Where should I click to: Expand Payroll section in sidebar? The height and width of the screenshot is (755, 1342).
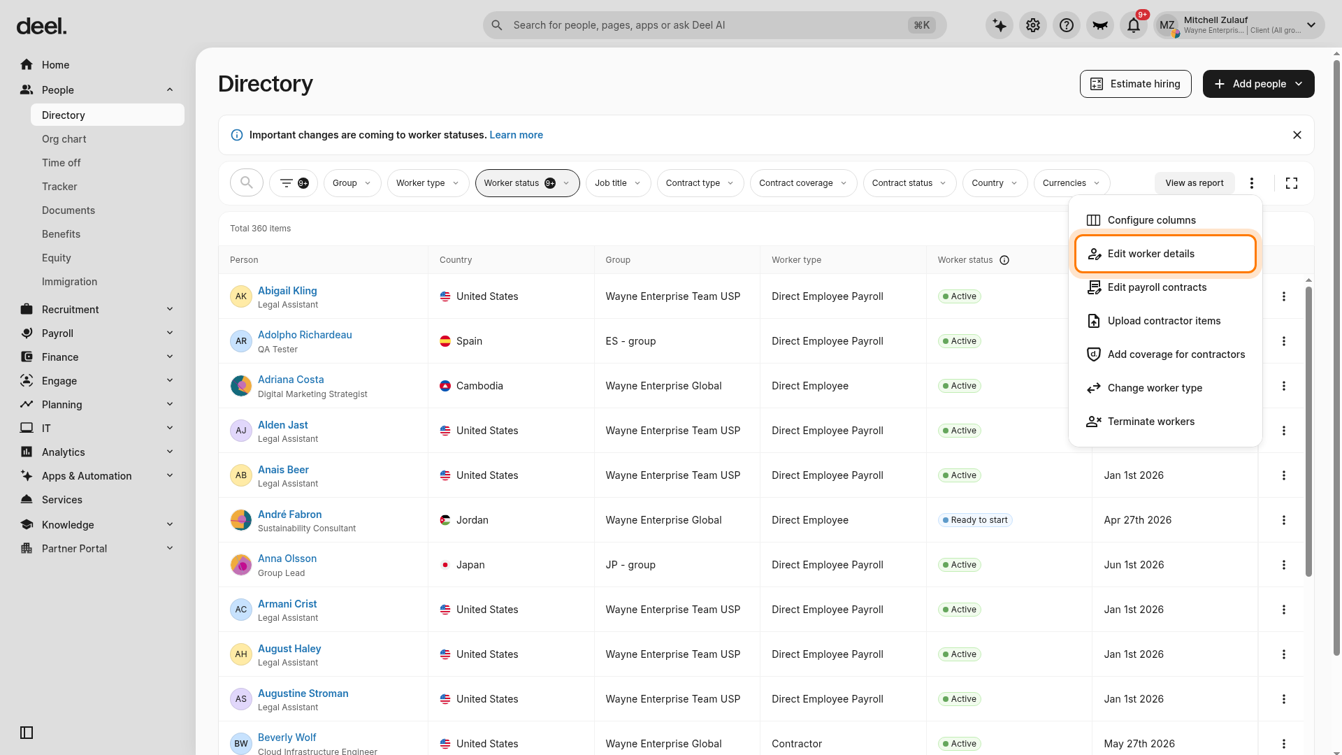[170, 333]
